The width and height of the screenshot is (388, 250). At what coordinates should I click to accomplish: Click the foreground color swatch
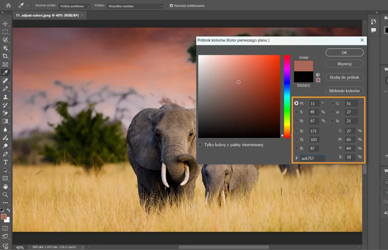(4, 217)
